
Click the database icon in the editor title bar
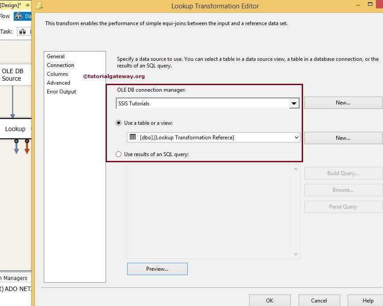(x=39, y=6)
